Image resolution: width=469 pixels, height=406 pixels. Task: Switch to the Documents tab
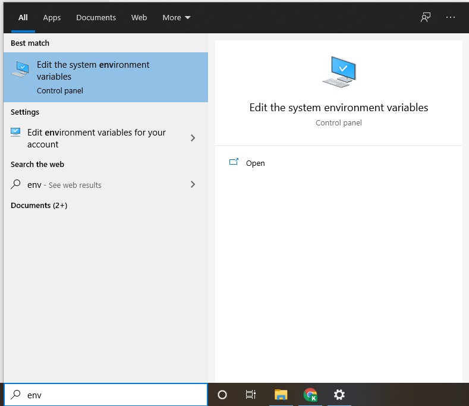point(96,17)
